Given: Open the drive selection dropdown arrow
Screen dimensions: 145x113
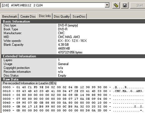Looking at the screenshot, I should pyautogui.click(x=107, y=5).
